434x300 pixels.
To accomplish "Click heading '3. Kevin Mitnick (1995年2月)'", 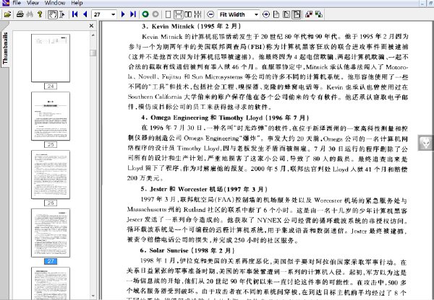I will coord(191,26).
